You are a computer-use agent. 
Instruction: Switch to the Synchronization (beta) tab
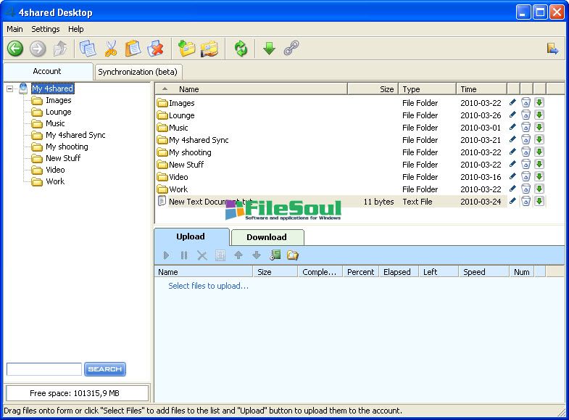click(x=138, y=72)
